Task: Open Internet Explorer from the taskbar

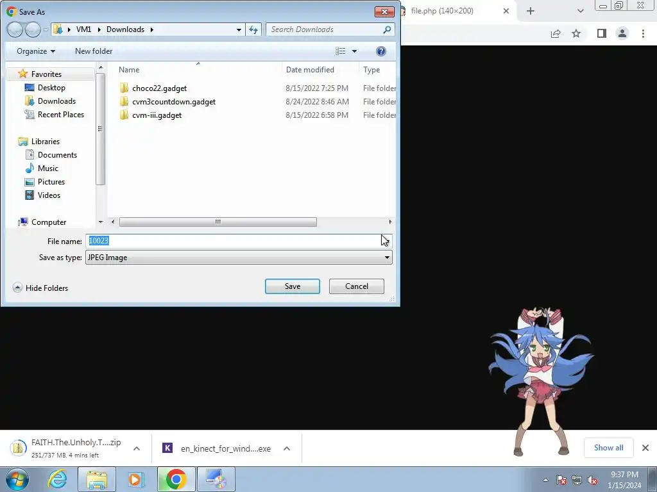Action: (57, 479)
